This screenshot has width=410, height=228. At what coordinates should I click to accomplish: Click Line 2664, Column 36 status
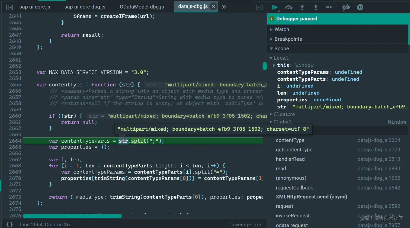click(x=45, y=224)
